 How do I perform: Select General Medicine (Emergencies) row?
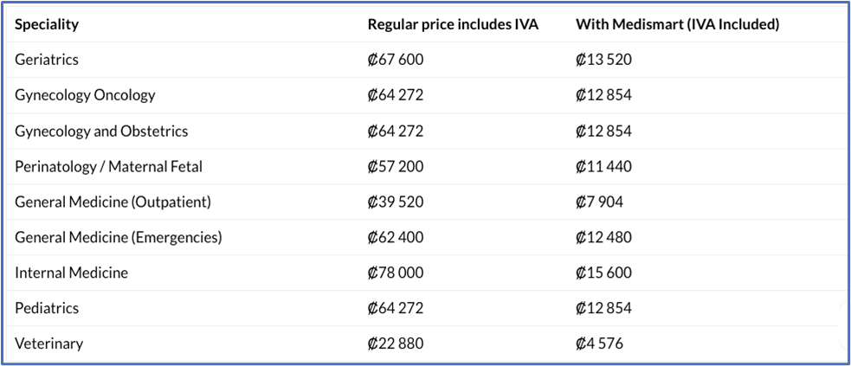(x=118, y=237)
